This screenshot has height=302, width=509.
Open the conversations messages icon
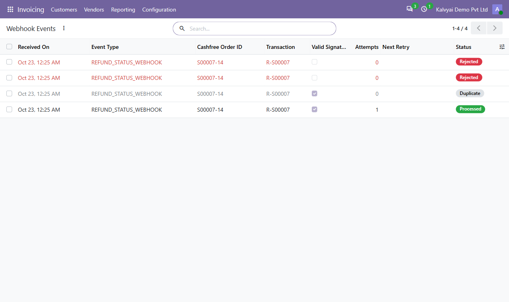(410, 9)
